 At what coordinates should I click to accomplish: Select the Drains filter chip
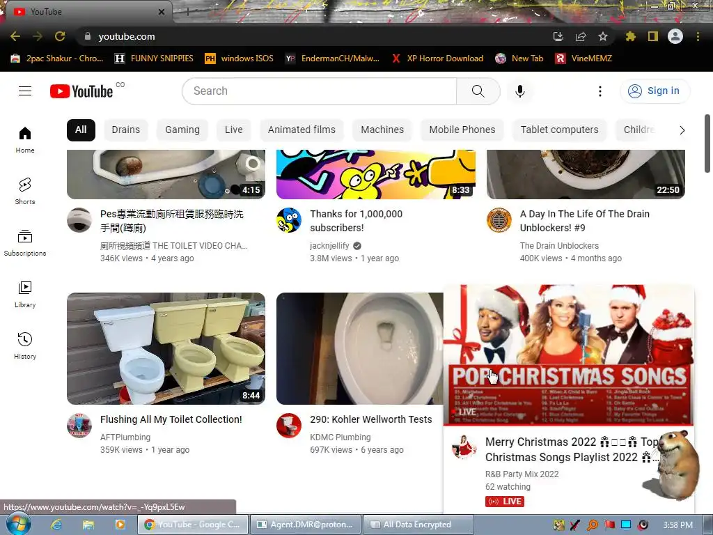click(x=125, y=130)
